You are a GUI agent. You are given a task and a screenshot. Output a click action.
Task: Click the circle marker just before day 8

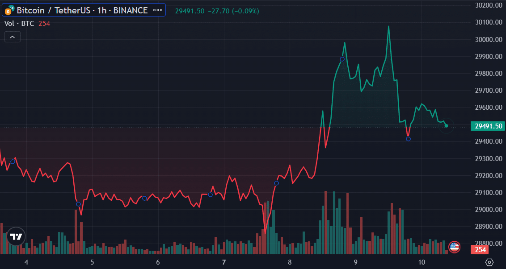click(276, 183)
